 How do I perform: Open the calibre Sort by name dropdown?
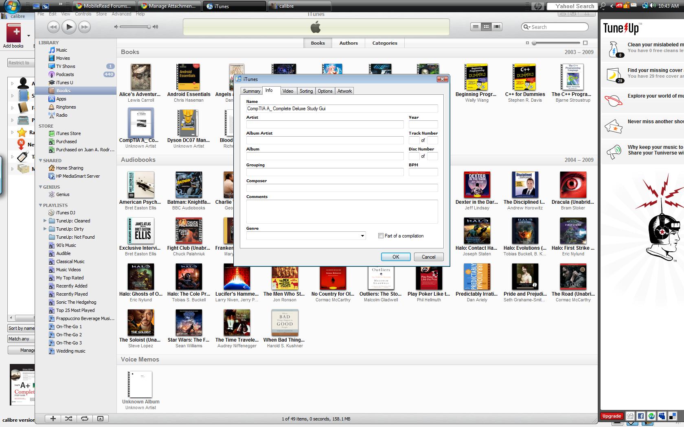point(21,328)
